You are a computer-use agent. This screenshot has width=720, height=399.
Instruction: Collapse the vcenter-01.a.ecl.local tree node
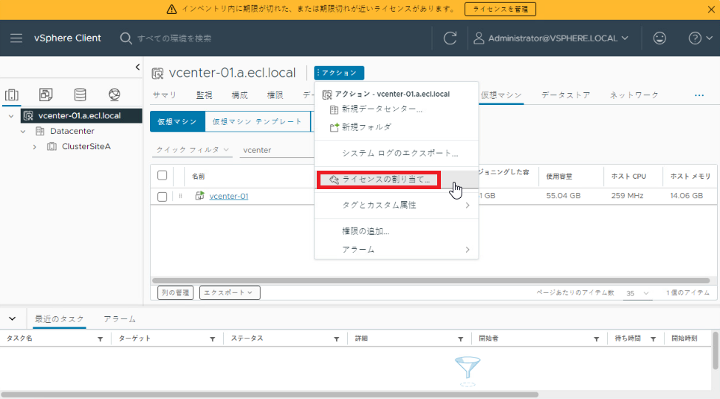tap(11, 116)
